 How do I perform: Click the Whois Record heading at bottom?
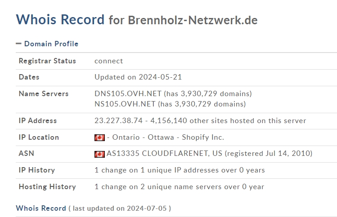click(41, 208)
